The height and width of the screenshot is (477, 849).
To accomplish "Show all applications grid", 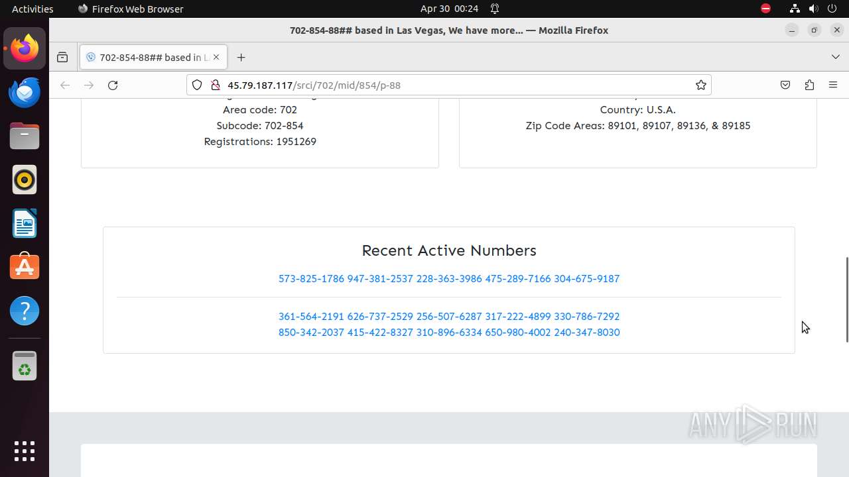I will [x=25, y=451].
